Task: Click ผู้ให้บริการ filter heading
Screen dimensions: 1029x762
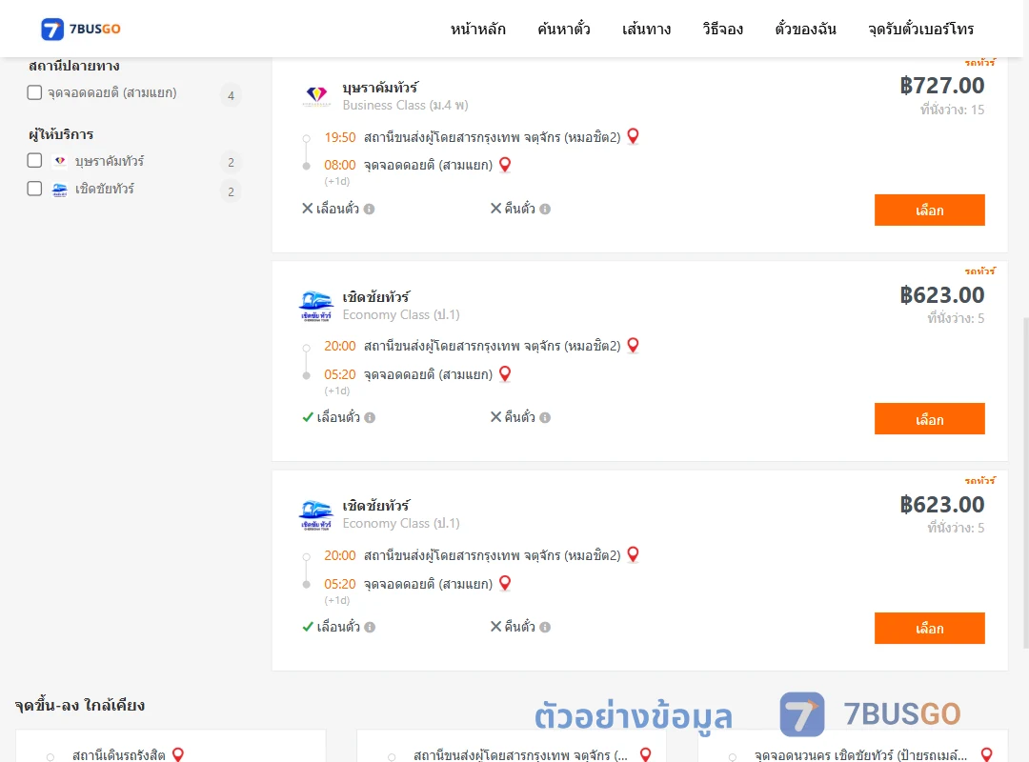Action: pyautogui.click(x=61, y=134)
